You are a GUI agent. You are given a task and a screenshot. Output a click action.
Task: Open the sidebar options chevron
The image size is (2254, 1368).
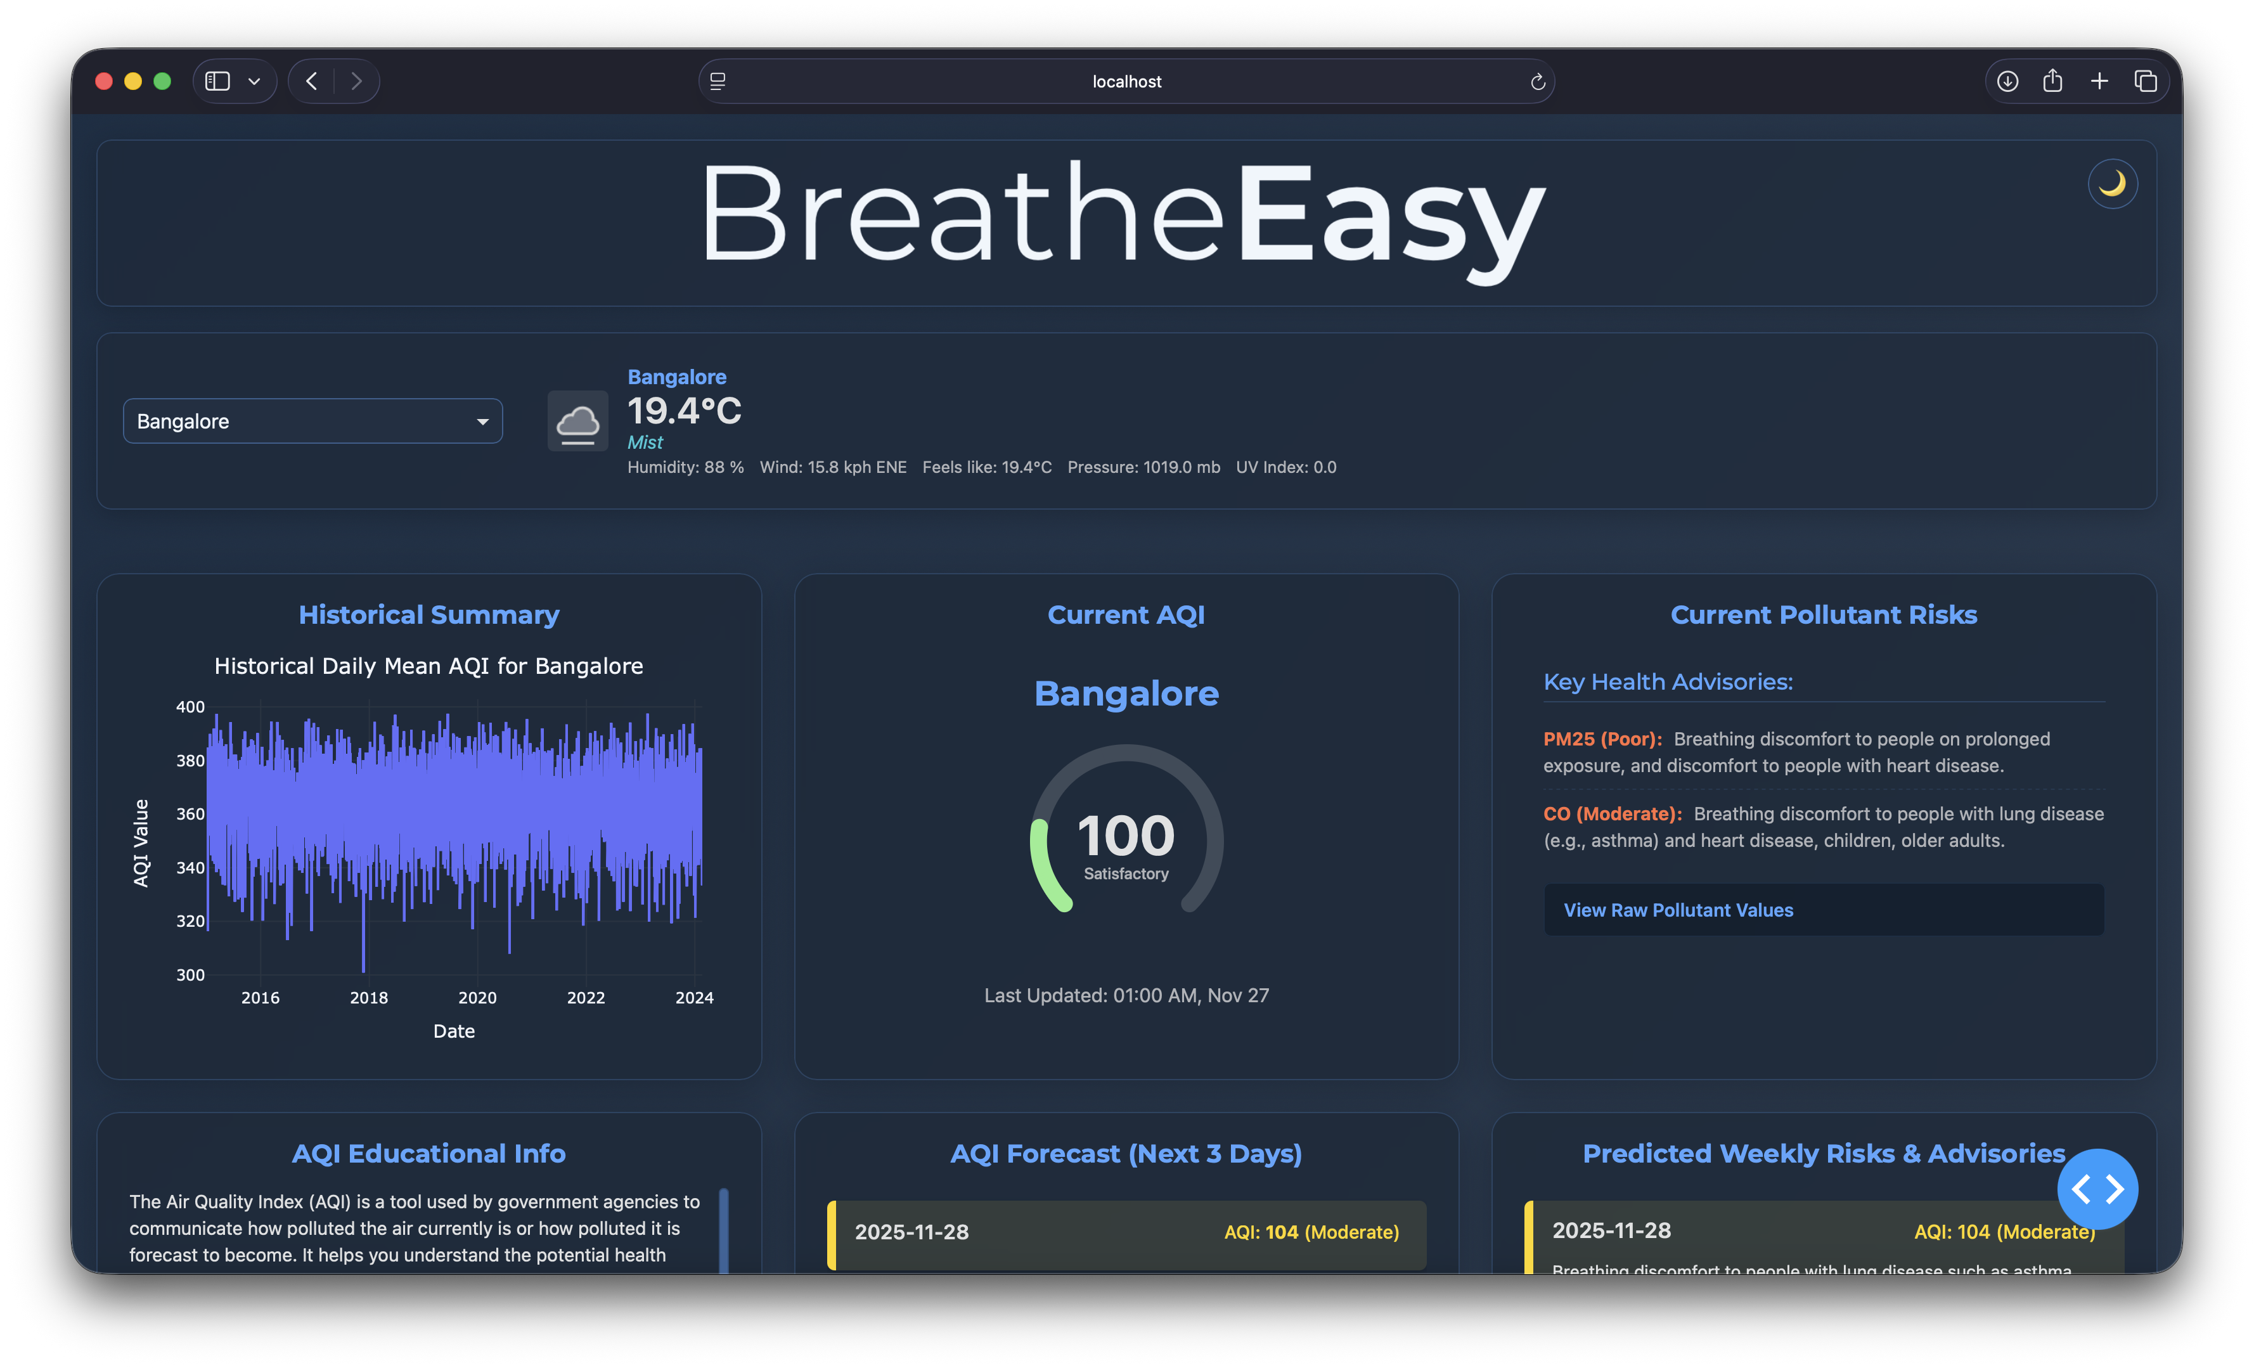(x=255, y=81)
